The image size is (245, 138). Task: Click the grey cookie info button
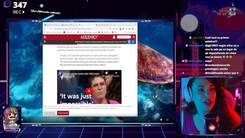click(50, 113)
